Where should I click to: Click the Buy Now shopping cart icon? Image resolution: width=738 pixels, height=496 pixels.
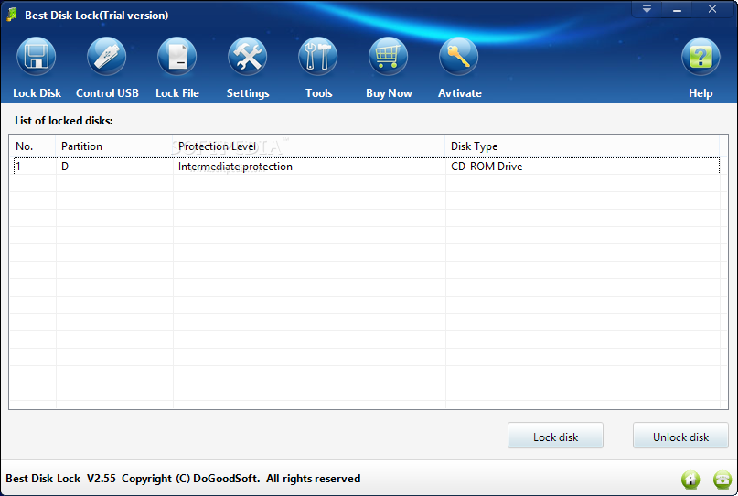[x=389, y=57]
